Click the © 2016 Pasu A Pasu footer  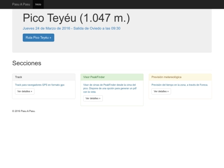click(24, 111)
